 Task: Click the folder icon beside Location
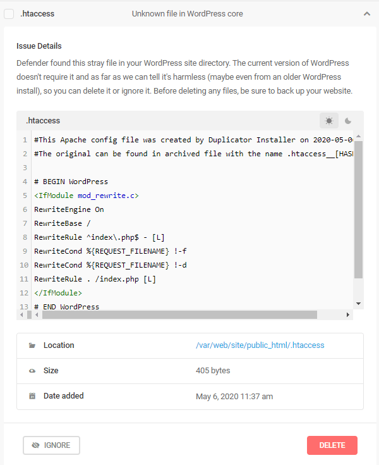pos(32,345)
